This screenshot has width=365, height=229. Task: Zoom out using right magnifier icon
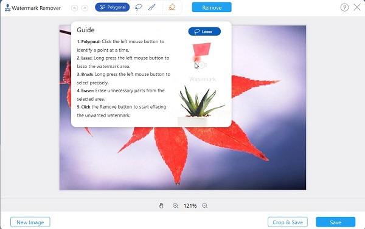(x=204, y=205)
